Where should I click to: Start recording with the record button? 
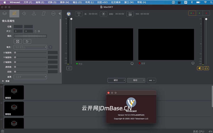(103, 14)
